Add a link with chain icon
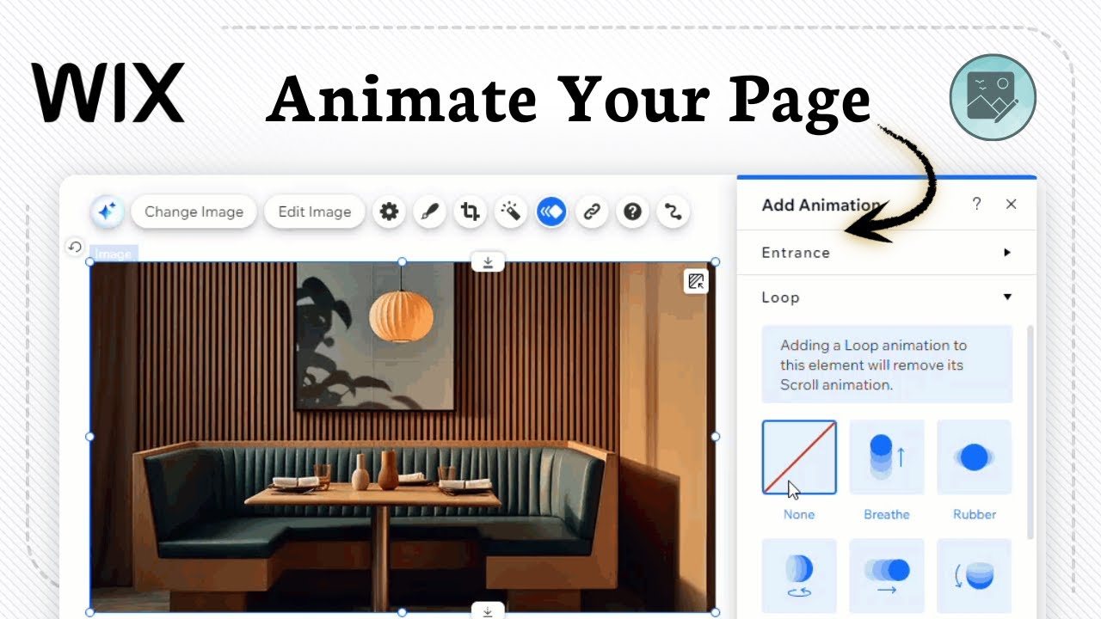Image resolution: width=1101 pixels, height=619 pixels. click(592, 211)
